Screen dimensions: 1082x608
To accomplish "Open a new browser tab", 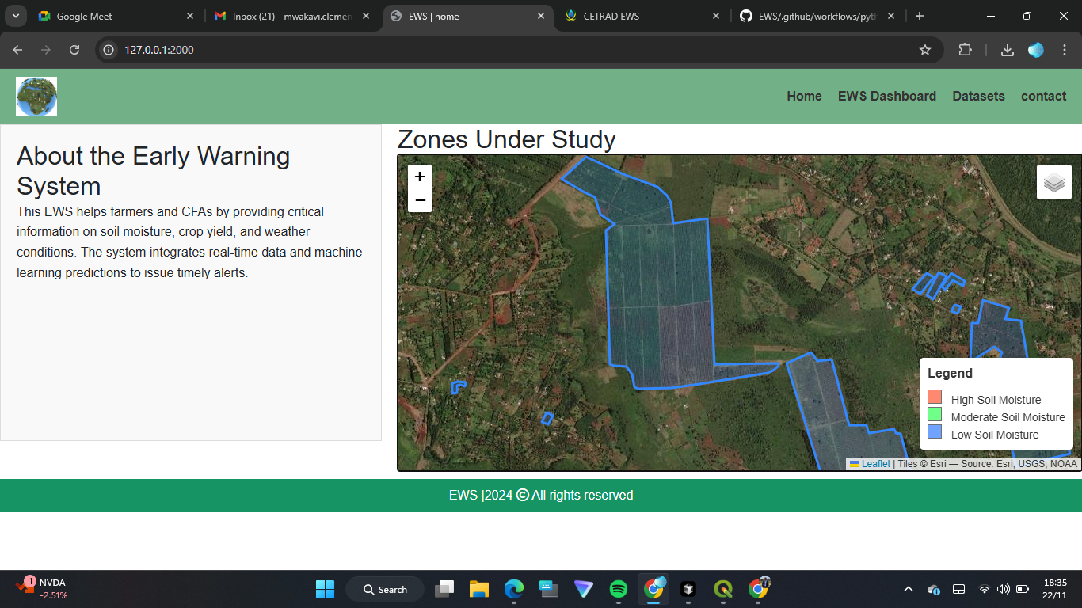I will click(x=920, y=16).
